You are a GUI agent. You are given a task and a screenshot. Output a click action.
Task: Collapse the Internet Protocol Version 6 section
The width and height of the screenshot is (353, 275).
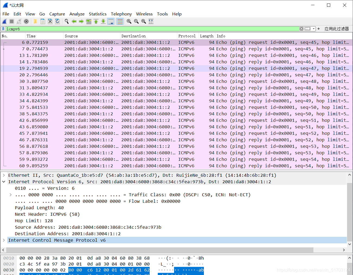(4, 182)
